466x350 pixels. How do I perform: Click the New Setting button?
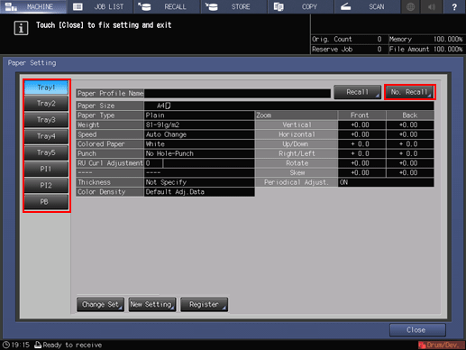152,305
